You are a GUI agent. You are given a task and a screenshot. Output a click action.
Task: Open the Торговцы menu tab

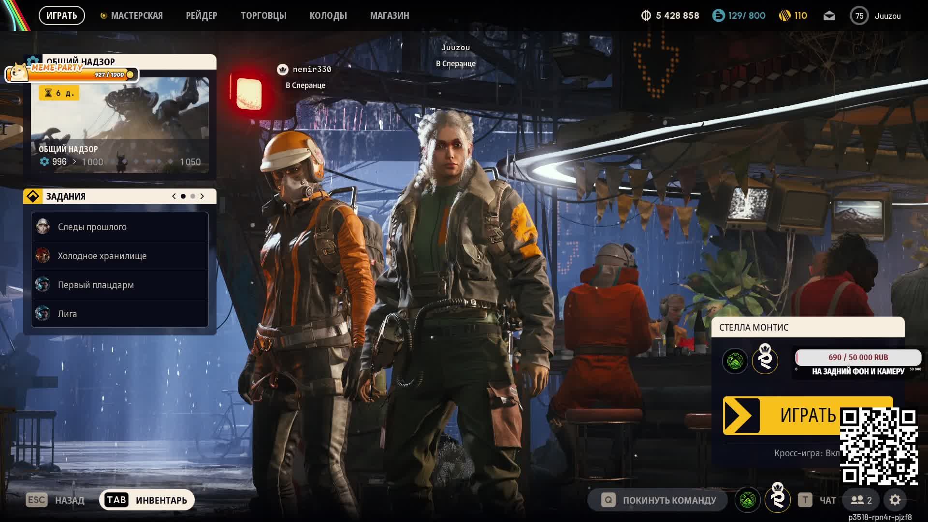pos(263,16)
